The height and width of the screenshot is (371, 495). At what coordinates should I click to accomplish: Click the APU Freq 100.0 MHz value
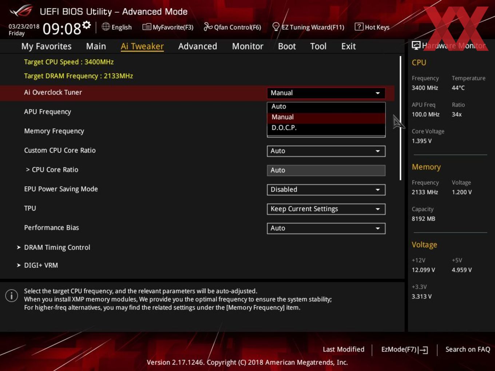[x=425, y=114]
